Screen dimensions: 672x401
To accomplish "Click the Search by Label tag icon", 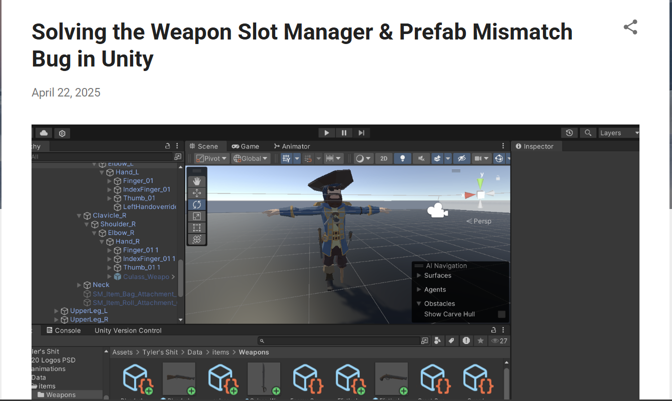I will [451, 340].
